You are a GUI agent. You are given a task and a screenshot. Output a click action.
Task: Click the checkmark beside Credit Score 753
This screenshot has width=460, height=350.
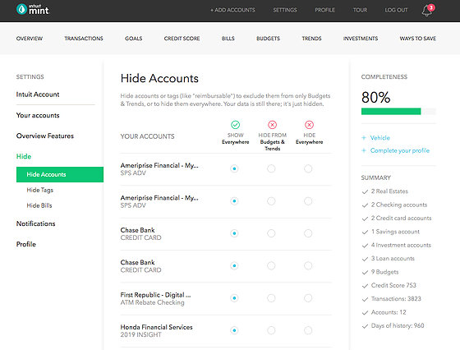pyautogui.click(x=365, y=286)
